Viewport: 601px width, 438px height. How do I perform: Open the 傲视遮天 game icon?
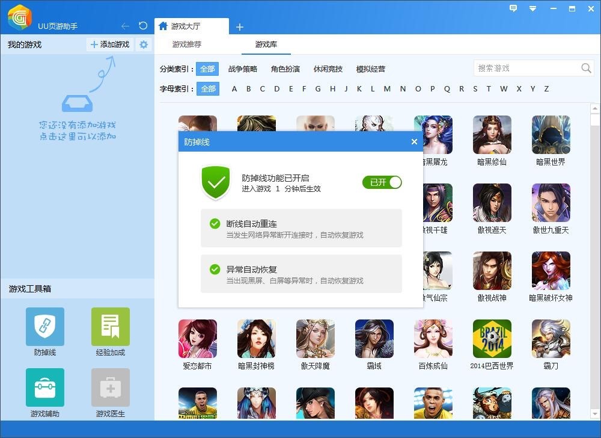pyautogui.click(x=492, y=203)
